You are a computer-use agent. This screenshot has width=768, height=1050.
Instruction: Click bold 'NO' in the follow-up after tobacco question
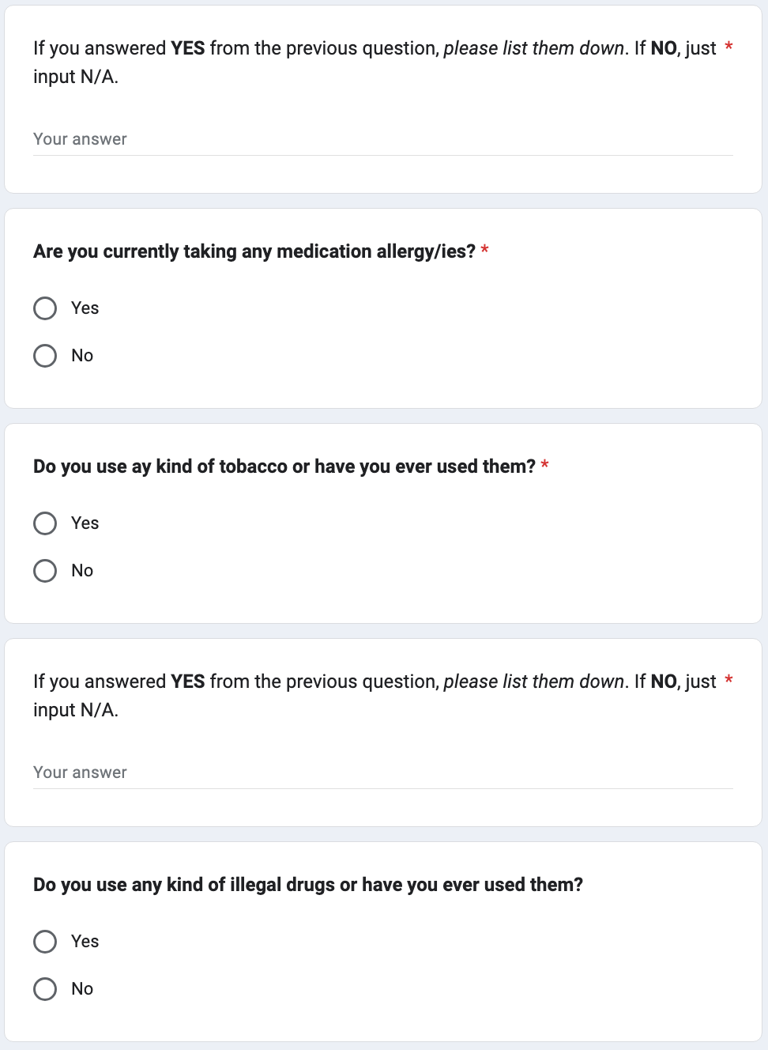tap(664, 682)
